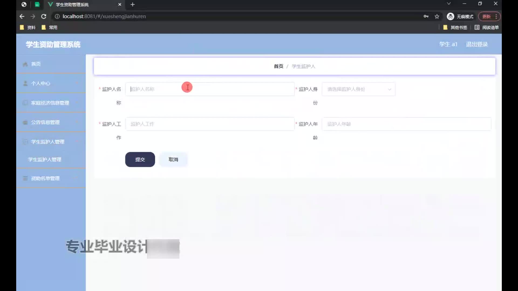
Task: Open 其他书签 bookmarks folder
Action: tap(455, 27)
